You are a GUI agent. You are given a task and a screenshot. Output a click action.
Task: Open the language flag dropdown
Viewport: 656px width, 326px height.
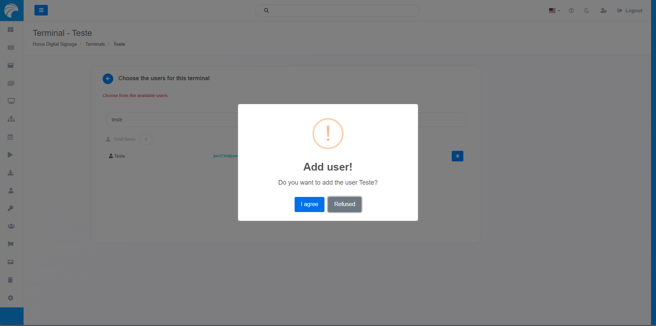tap(554, 11)
